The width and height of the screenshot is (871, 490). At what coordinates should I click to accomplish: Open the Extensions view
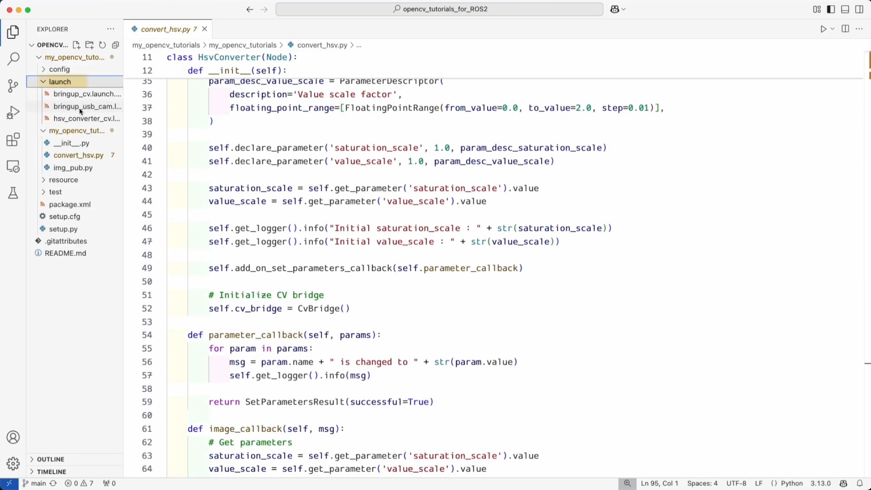pyautogui.click(x=13, y=139)
